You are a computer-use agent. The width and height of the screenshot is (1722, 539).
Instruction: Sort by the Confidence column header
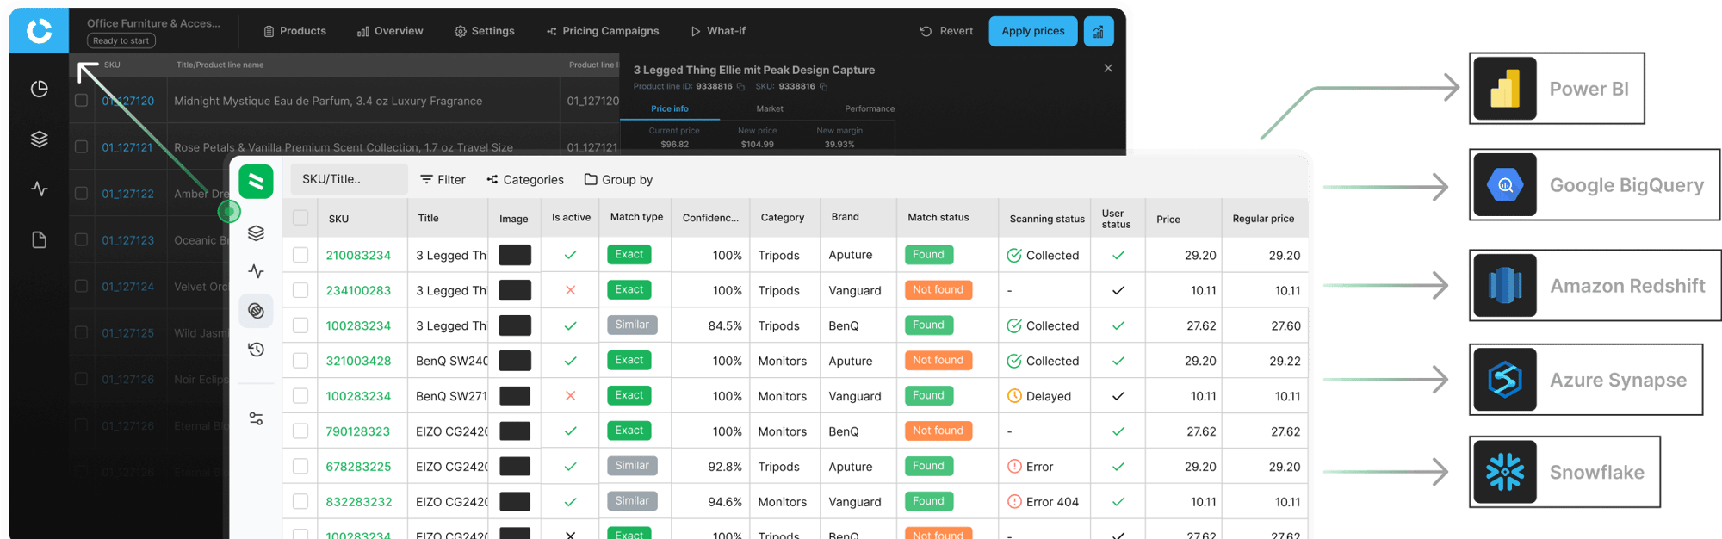710,218
